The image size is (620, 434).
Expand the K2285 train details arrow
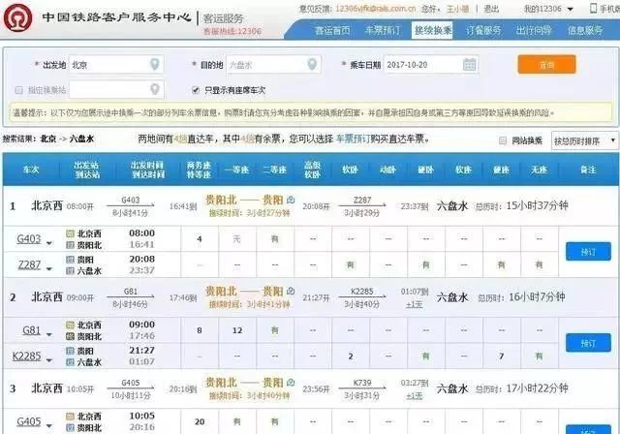click(49, 359)
